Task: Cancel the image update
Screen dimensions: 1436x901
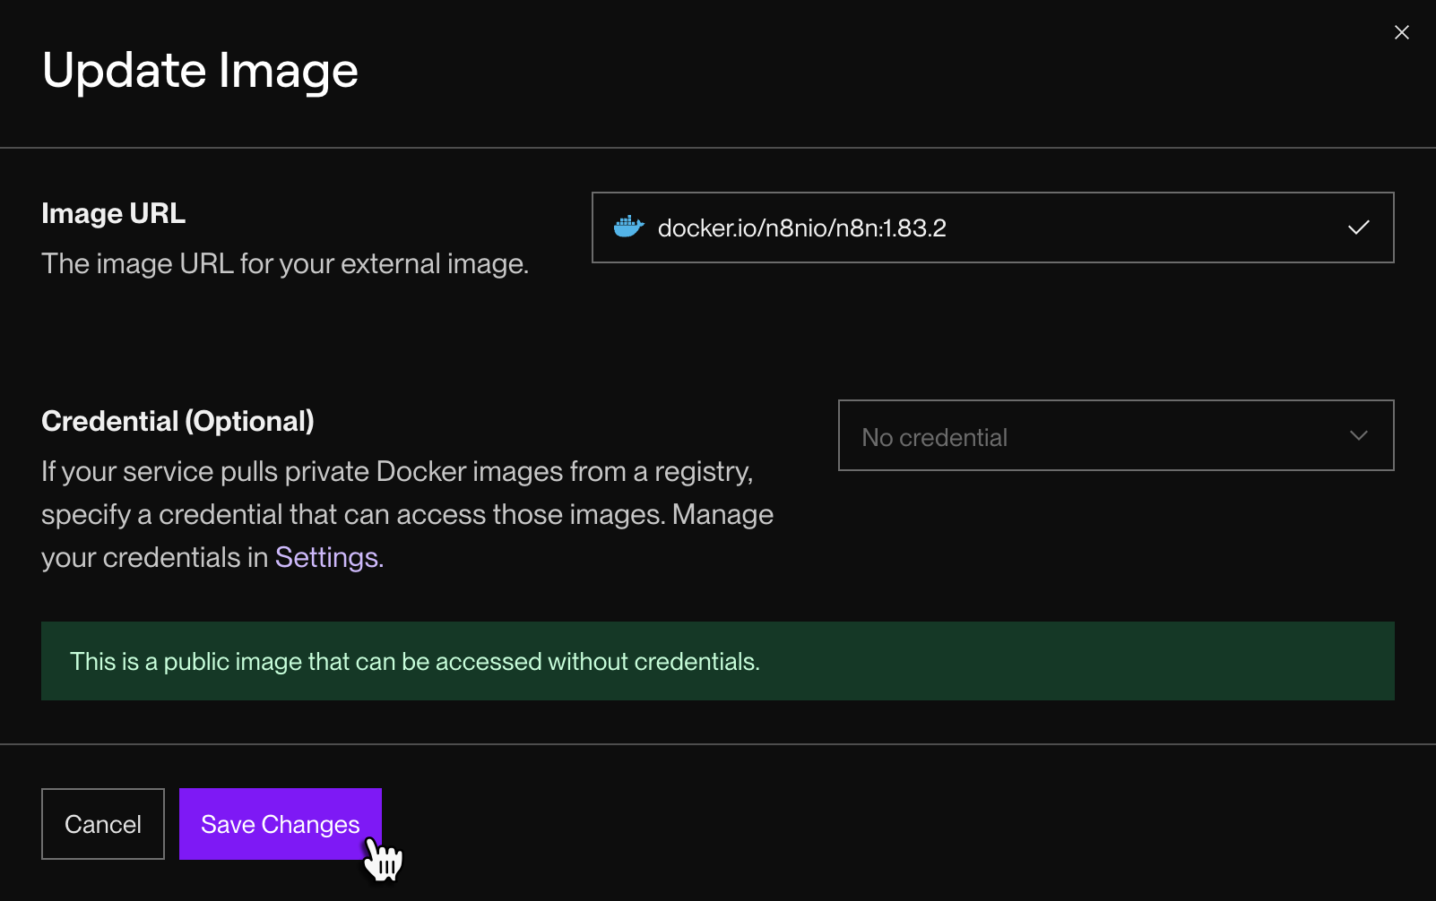Action: (102, 823)
